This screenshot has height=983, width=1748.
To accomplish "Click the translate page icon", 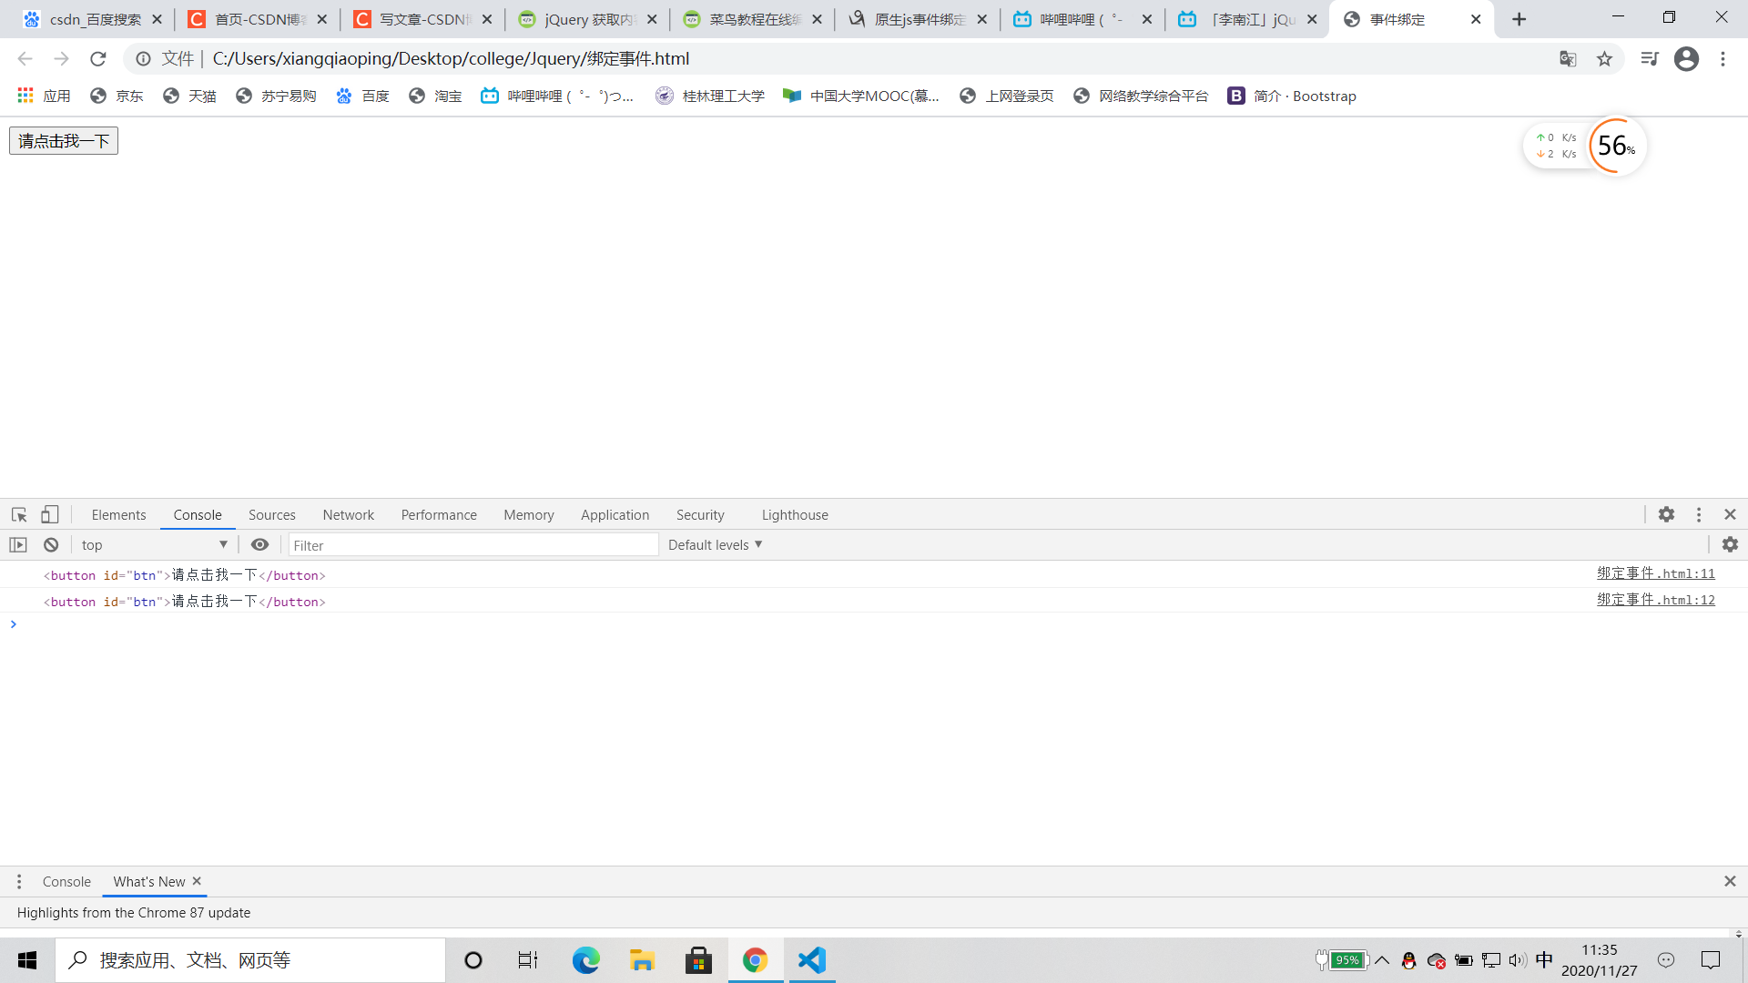I will click(1568, 58).
